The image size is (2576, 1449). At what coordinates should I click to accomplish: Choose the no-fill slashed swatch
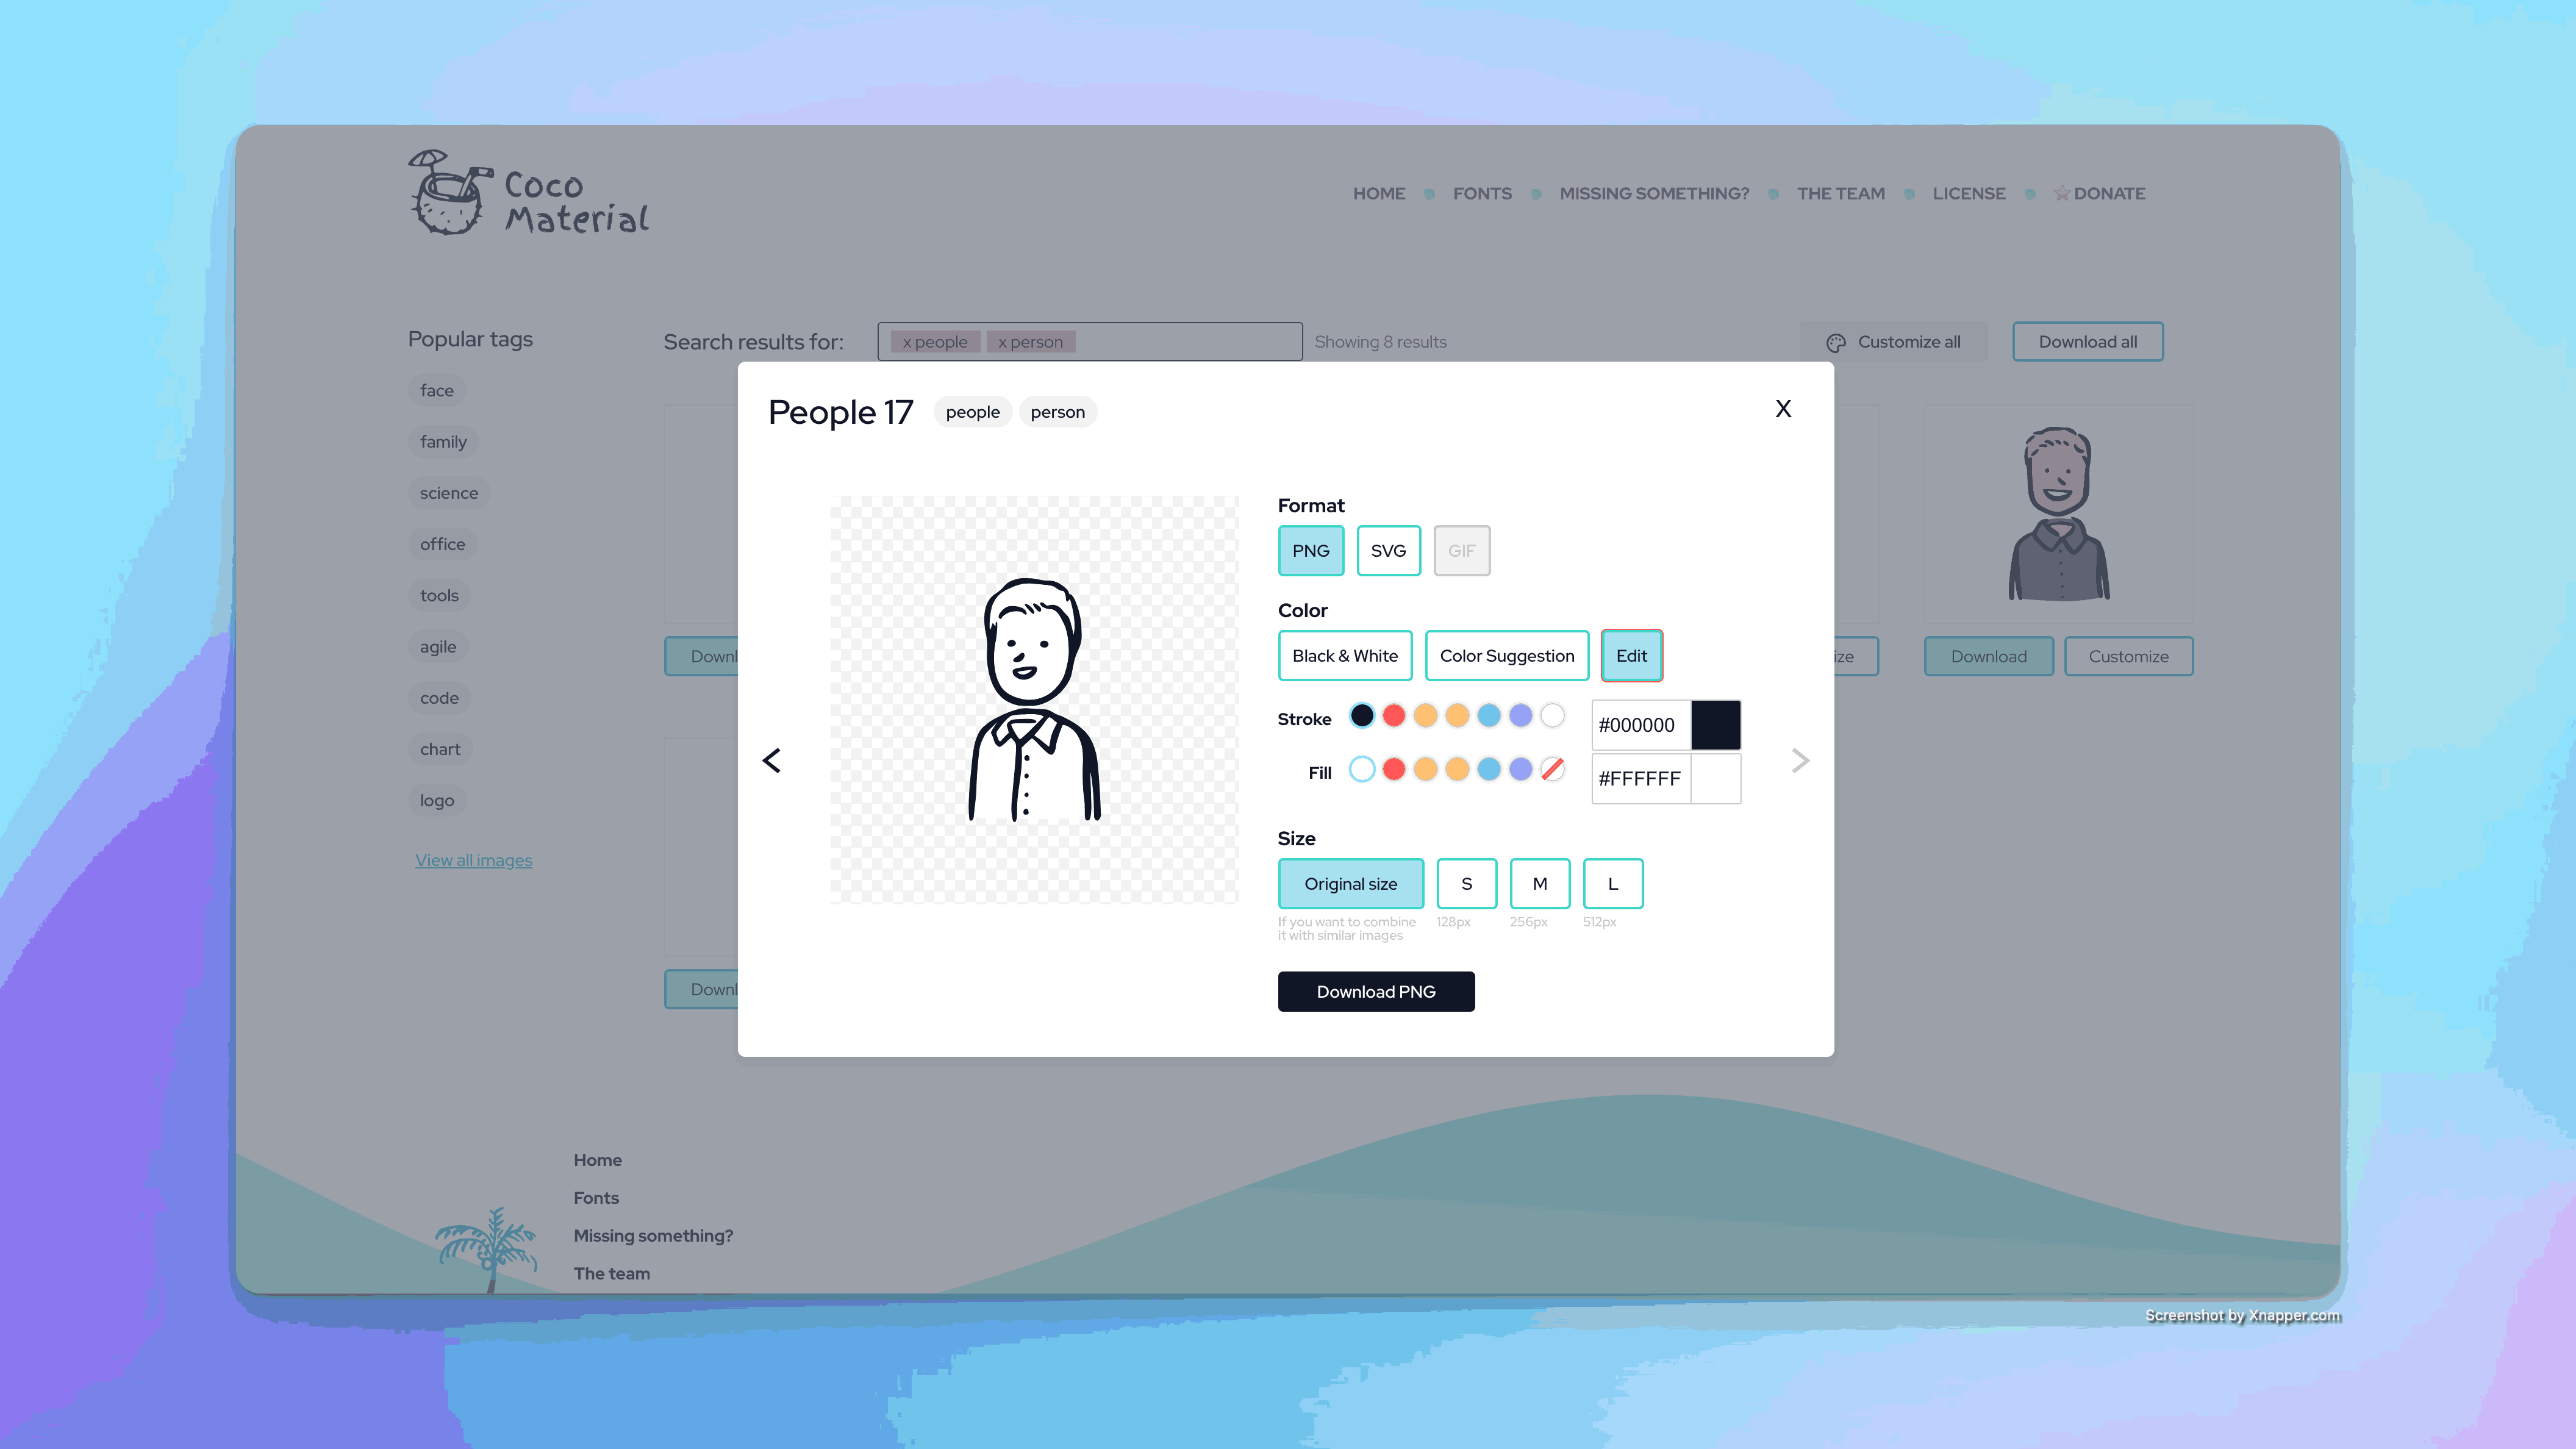[x=1552, y=769]
